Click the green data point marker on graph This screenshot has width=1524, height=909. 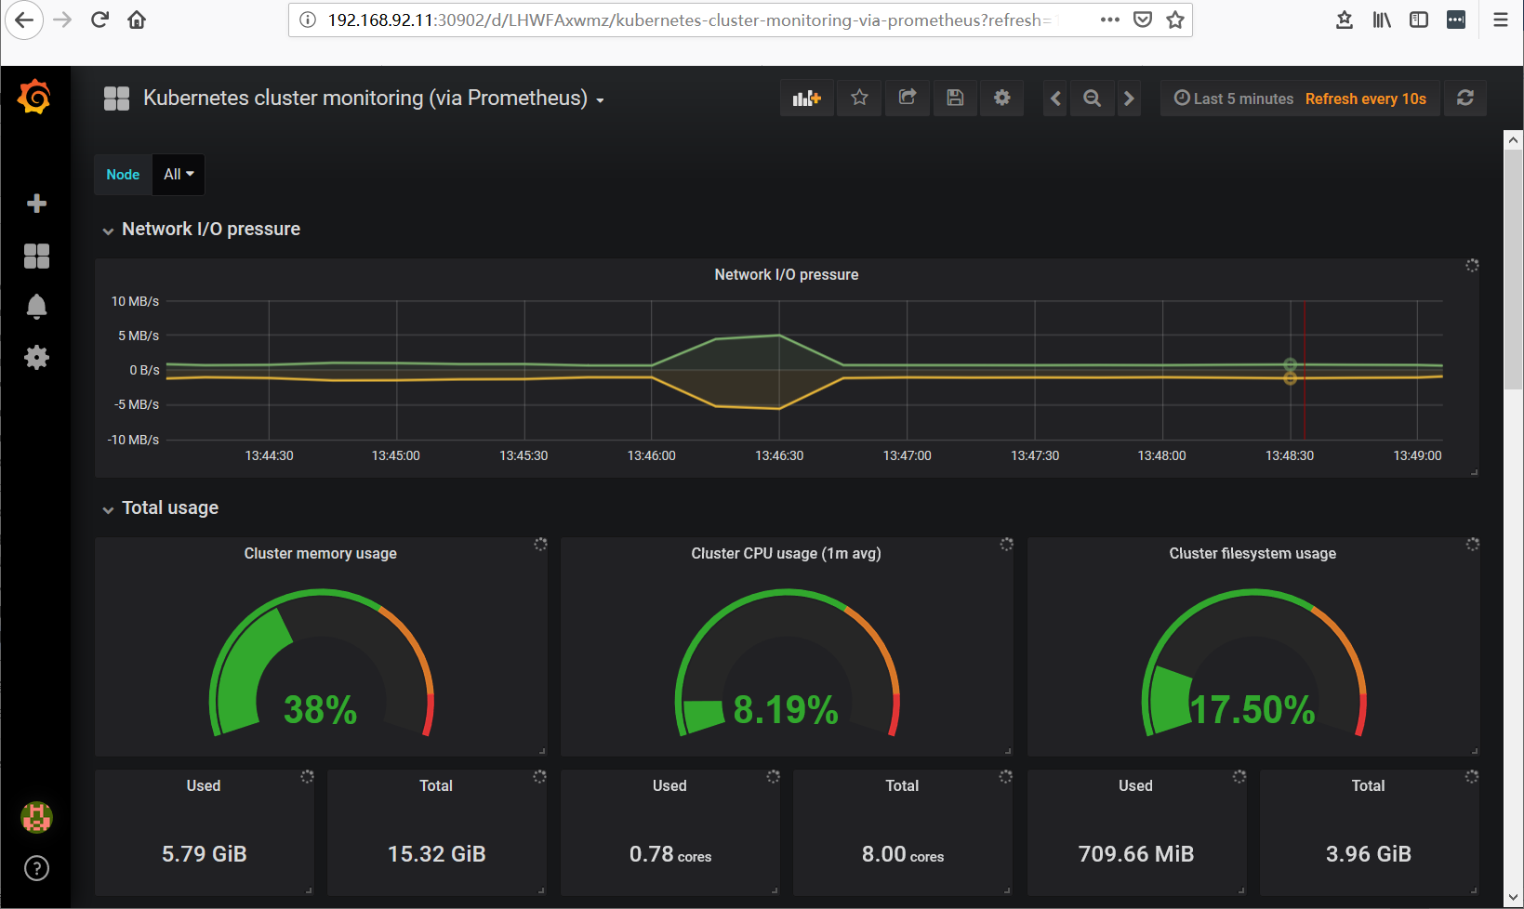1290,364
